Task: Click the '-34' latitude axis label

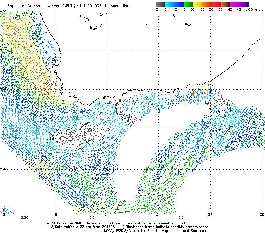Action: click(3, 88)
